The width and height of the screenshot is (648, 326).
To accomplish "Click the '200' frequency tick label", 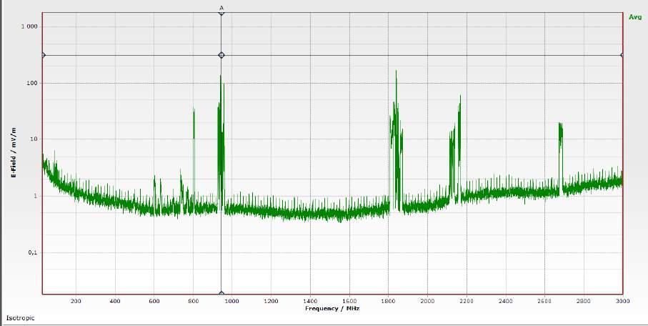I will point(76,301).
